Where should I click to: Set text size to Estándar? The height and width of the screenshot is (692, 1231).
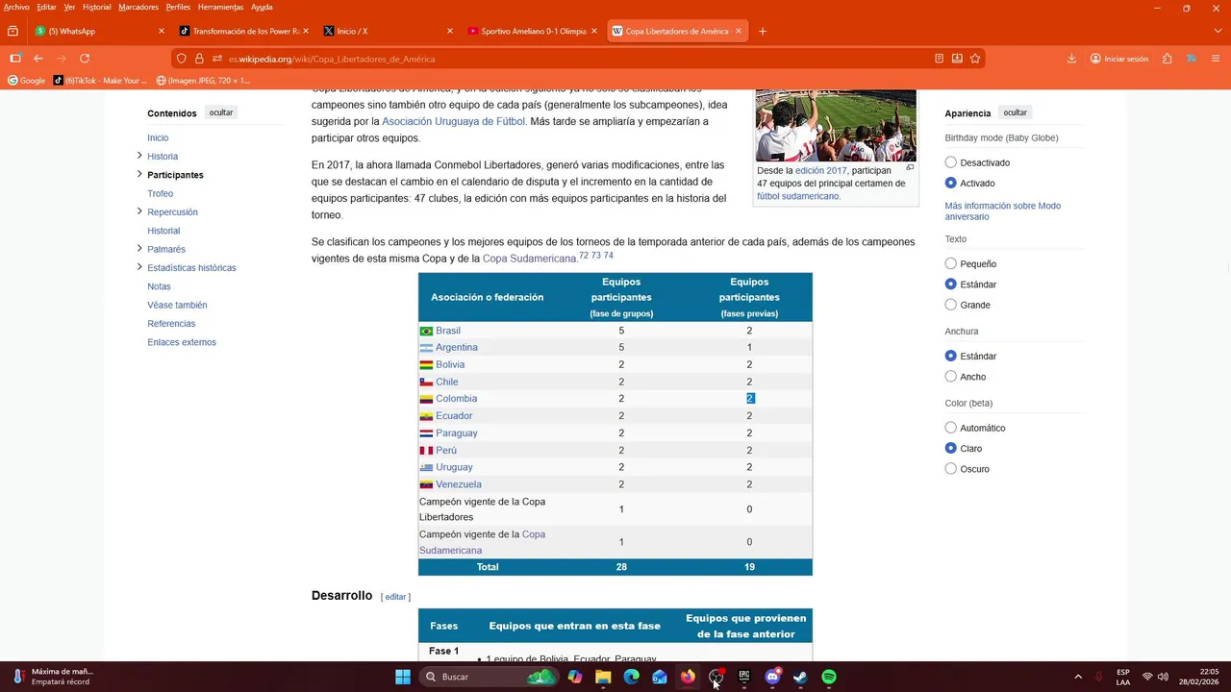(950, 284)
